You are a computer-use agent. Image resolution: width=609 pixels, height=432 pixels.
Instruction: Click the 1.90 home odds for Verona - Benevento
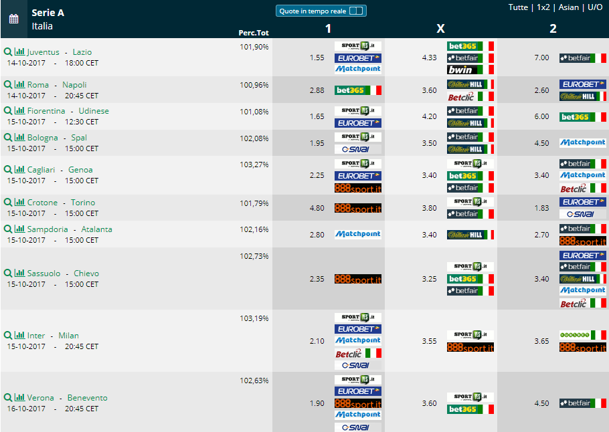pyautogui.click(x=317, y=403)
